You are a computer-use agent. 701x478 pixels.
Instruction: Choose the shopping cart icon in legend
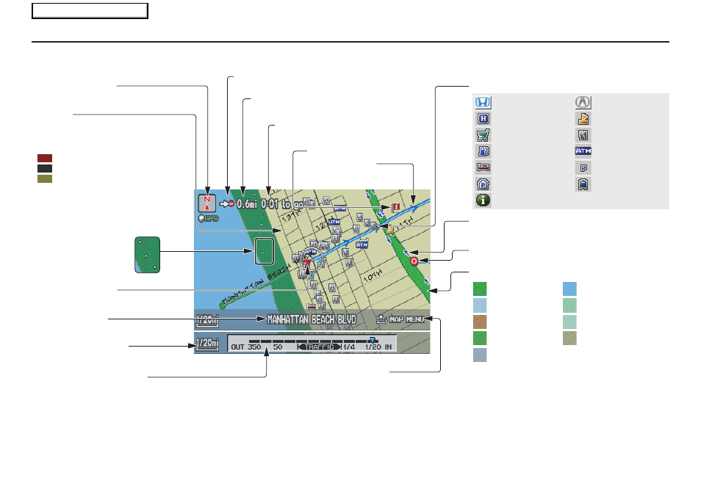point(483,135)
